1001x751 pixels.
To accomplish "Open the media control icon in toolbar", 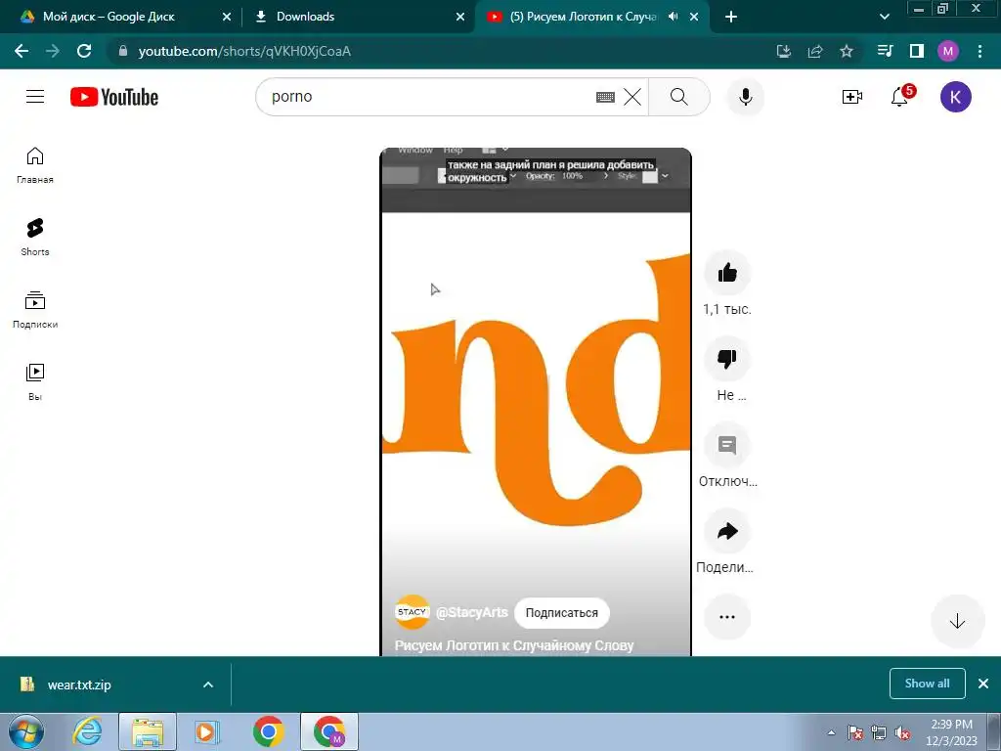I will pyautogui.click(x=885, y=51).
